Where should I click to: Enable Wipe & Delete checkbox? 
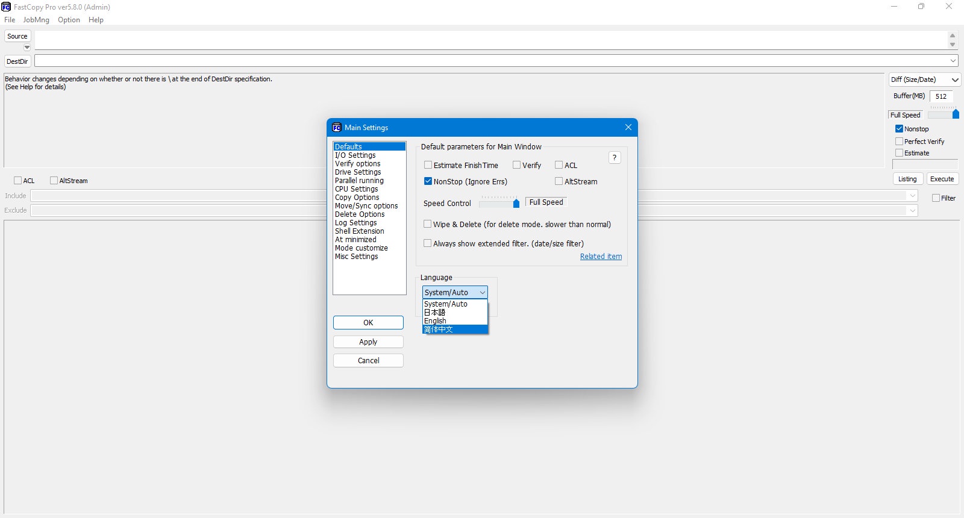click(x=428, y=224)
